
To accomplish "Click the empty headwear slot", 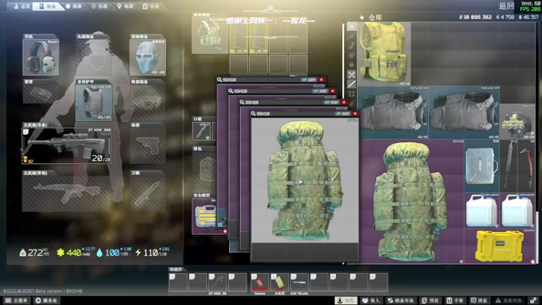I will pos(93,57).
